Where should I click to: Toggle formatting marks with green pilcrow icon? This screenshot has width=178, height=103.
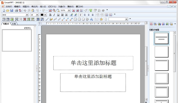click(91, 10)
